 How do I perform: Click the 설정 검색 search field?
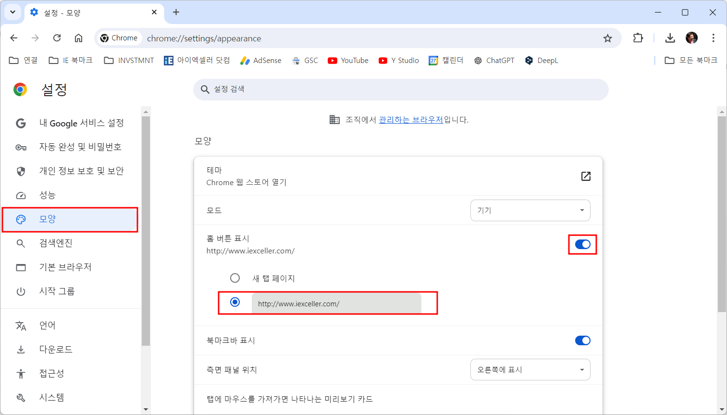point(401,89)
